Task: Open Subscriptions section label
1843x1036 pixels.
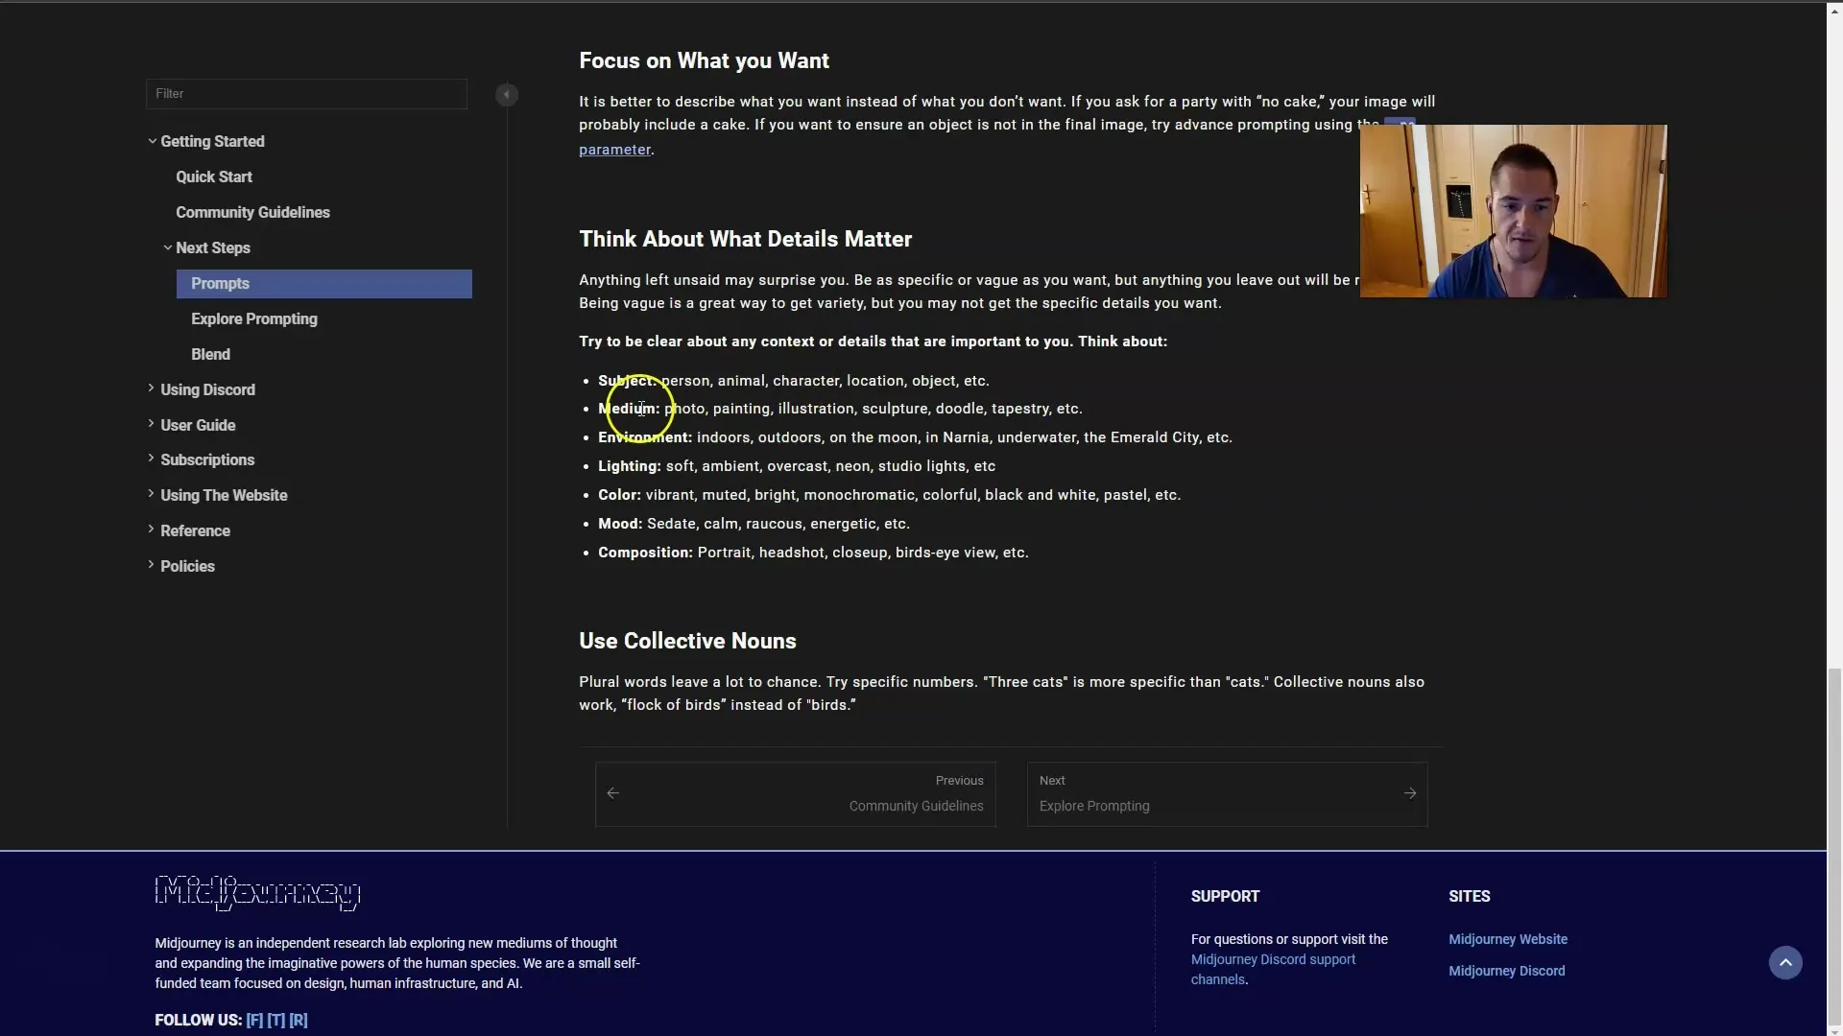Action: [207, 460]
